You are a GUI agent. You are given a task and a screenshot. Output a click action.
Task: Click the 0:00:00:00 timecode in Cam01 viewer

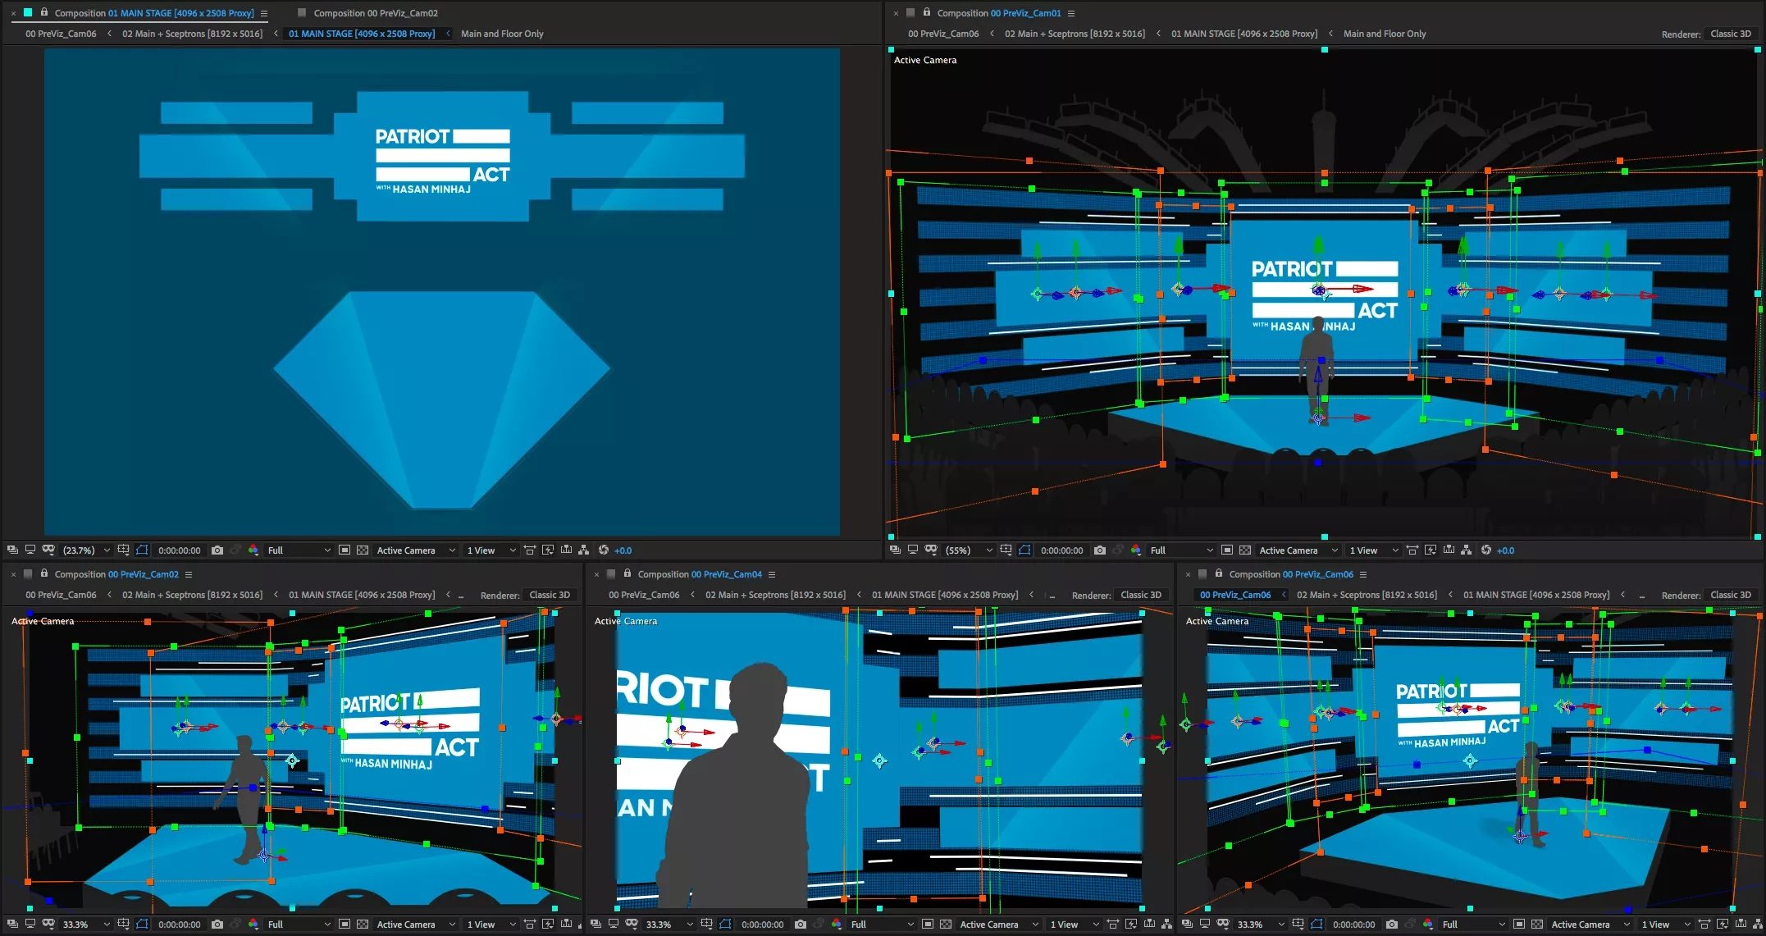[1061, 550]
